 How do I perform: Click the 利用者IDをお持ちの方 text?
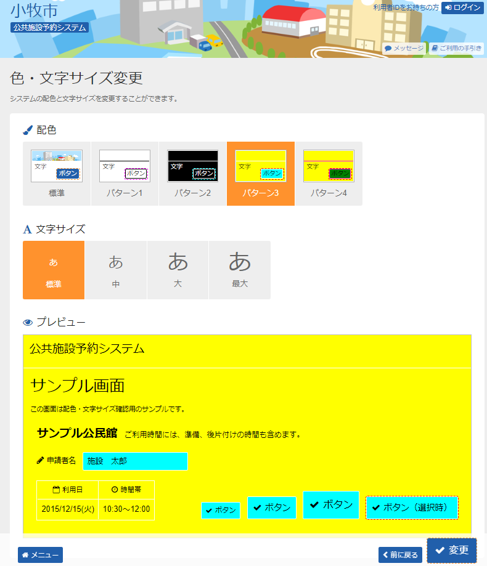point(406,7)
